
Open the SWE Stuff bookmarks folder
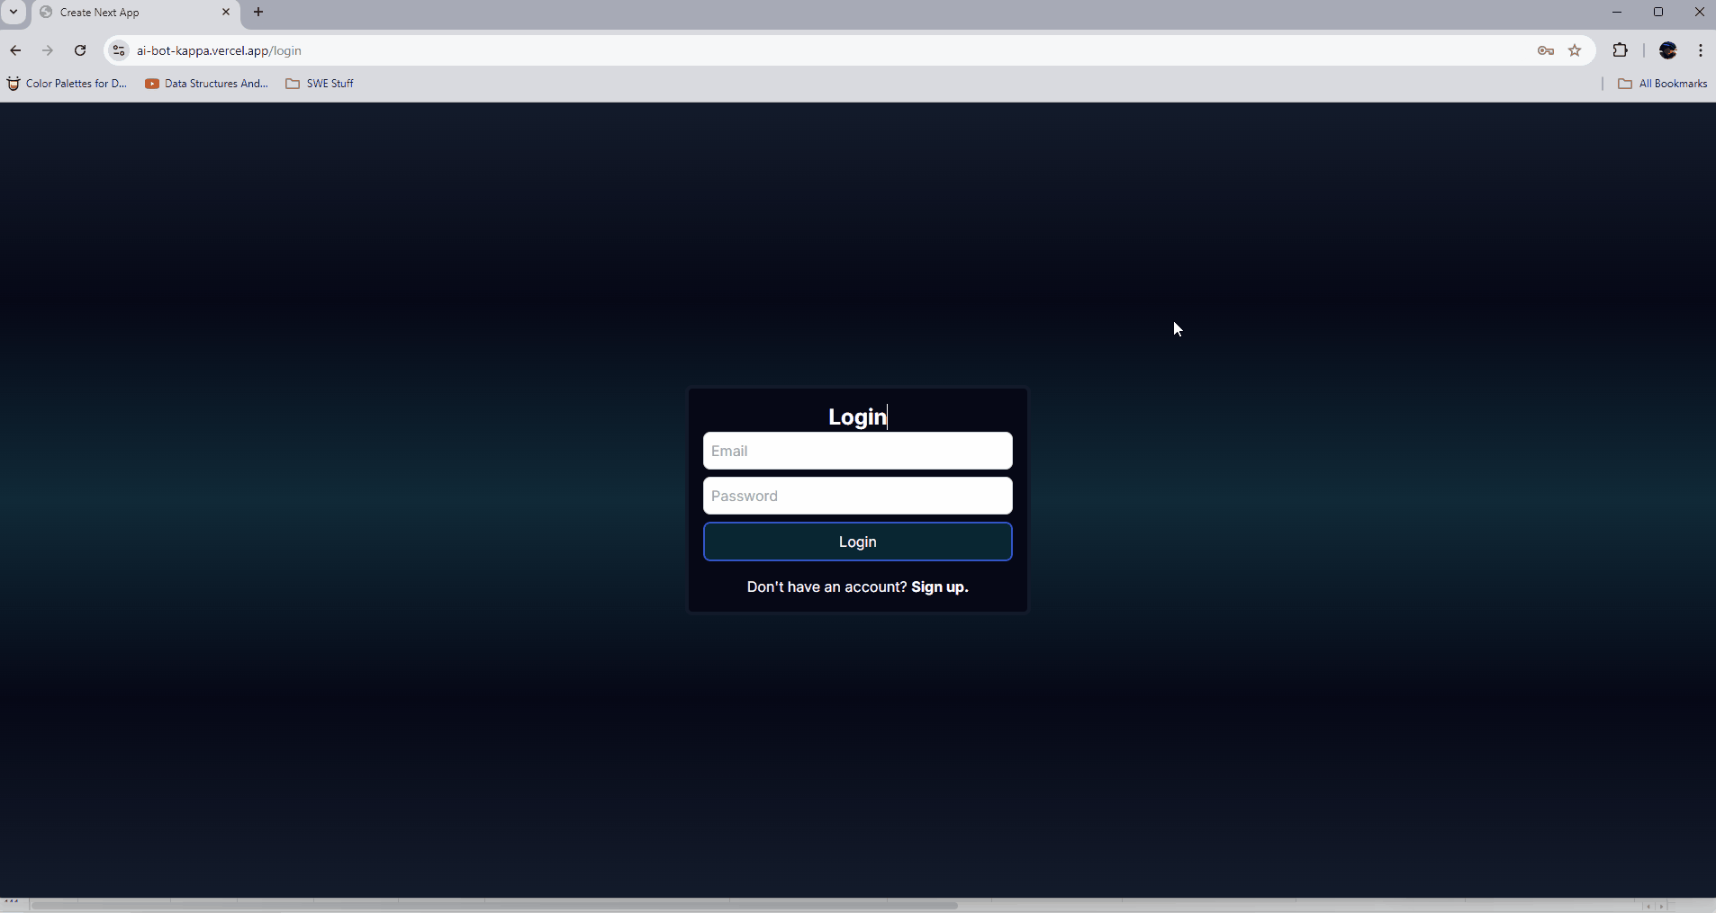pos(320,84)
